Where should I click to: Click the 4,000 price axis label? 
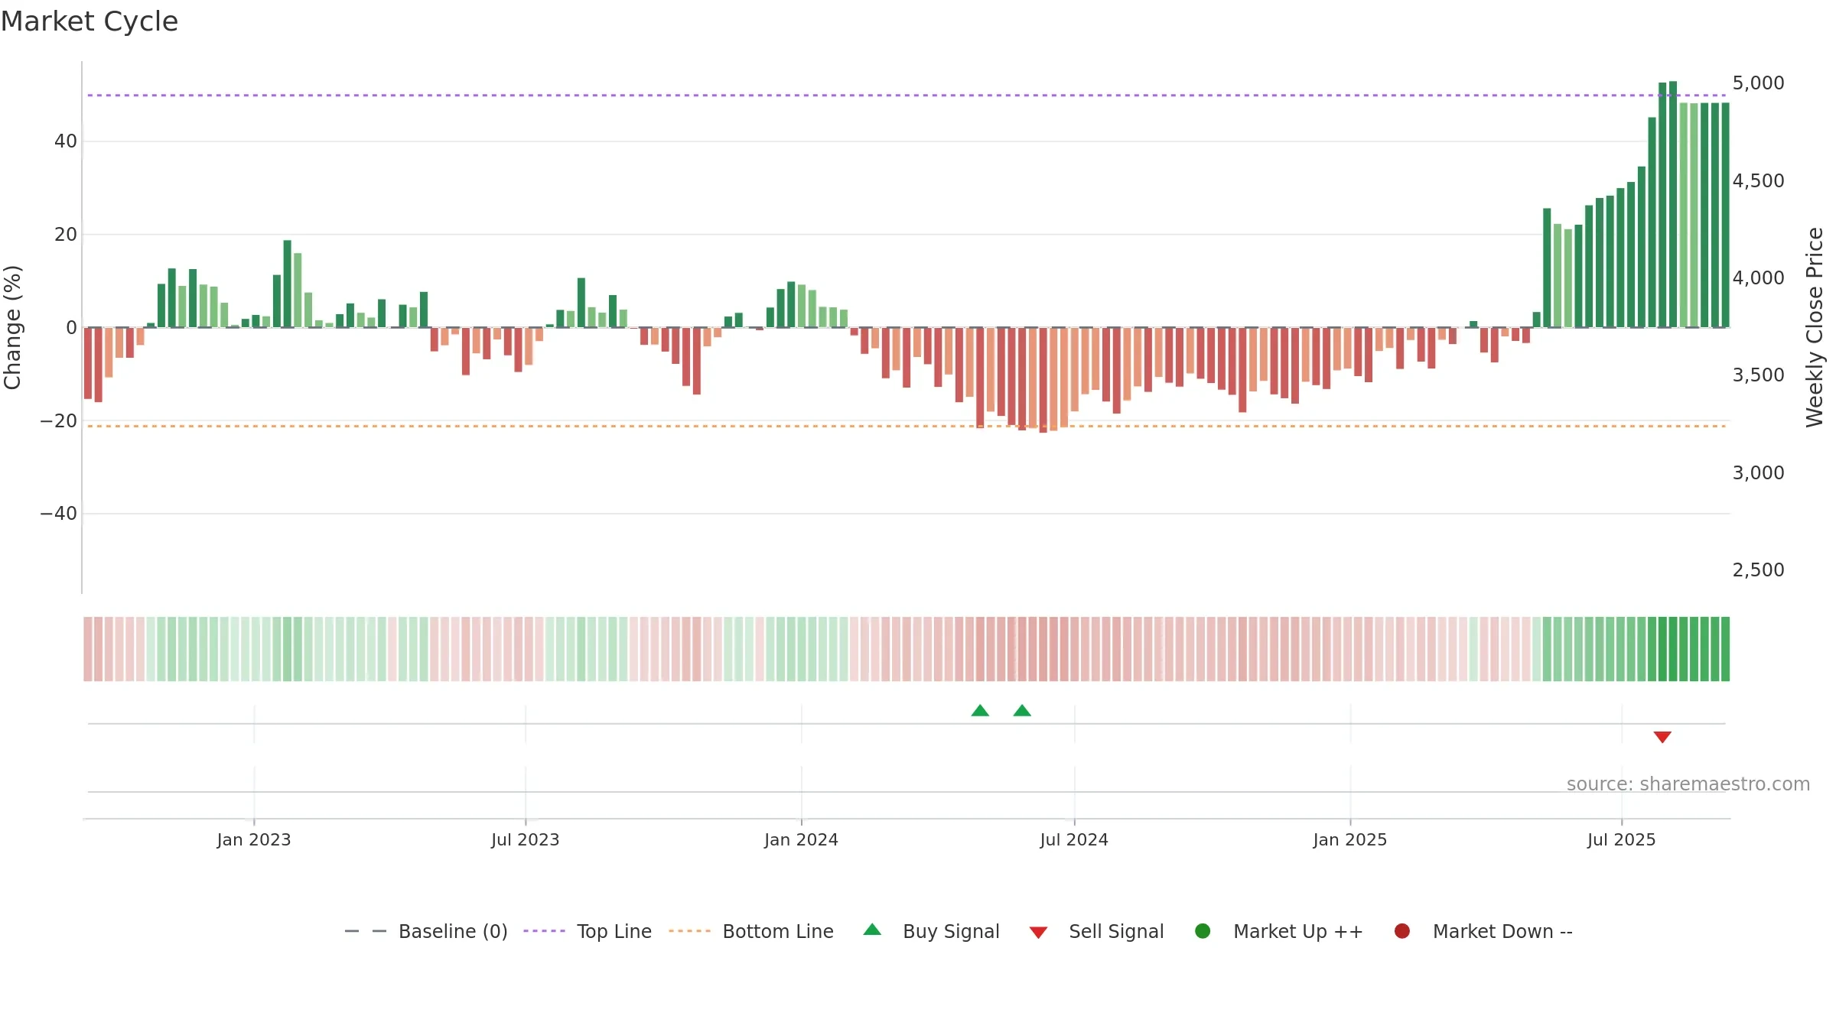pyautogui.click(x=1758, y=277)
